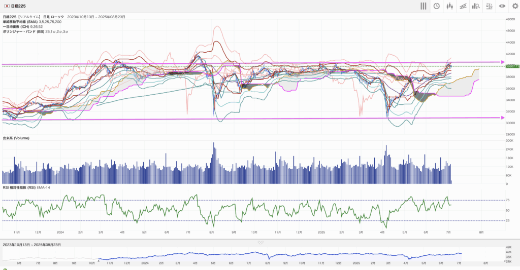
Task: Click the current price label on price axis
Action: 512,66
